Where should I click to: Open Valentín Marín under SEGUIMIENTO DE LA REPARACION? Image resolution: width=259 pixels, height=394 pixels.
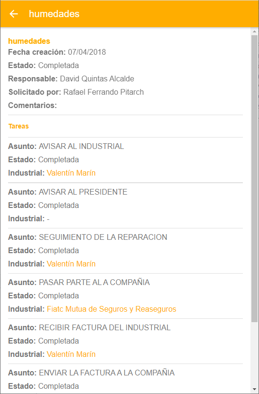(71, 264)
